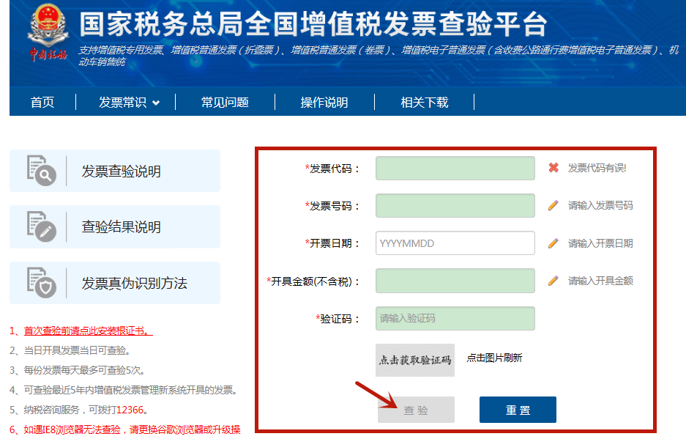Go to the 操作说明 page
Screen dimensions: 686x439
click(x=324, y=103)
